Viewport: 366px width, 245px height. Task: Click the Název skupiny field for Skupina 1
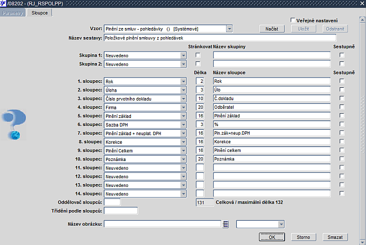272,55
